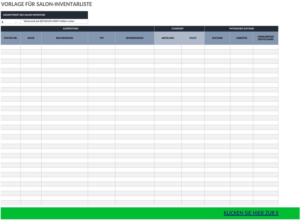
Task: Select the 'VERBLEIBENDE SERVICEJAHRE' column header
Action: [265, 38]
